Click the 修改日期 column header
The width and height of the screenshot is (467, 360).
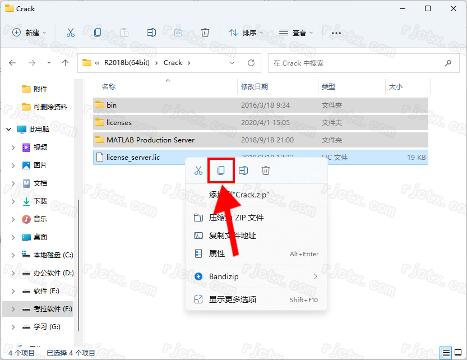255,87
